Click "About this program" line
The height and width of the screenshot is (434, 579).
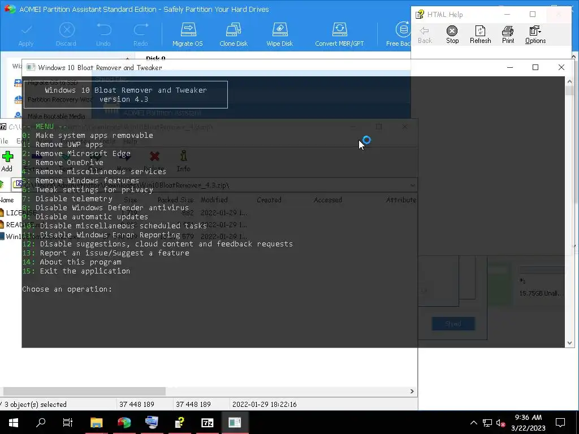[80, 262]
